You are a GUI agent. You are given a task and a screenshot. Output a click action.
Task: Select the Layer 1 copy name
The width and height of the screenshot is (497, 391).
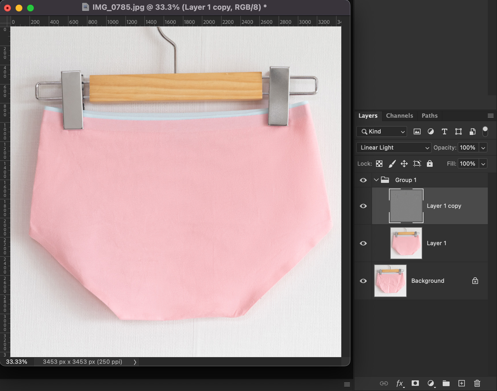(444, 206)
